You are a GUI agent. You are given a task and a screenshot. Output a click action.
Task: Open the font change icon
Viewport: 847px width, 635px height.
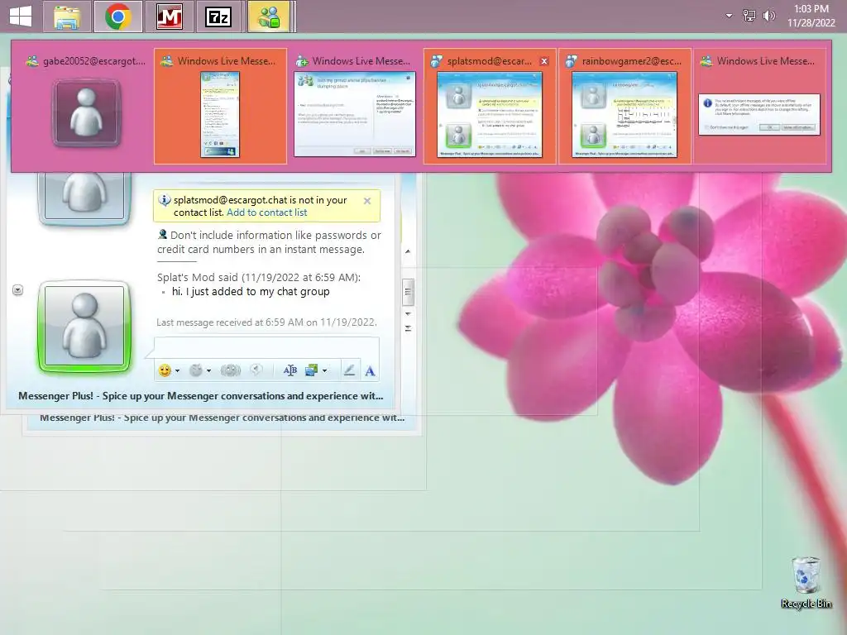pyautogui.click(x=290, y=370)
